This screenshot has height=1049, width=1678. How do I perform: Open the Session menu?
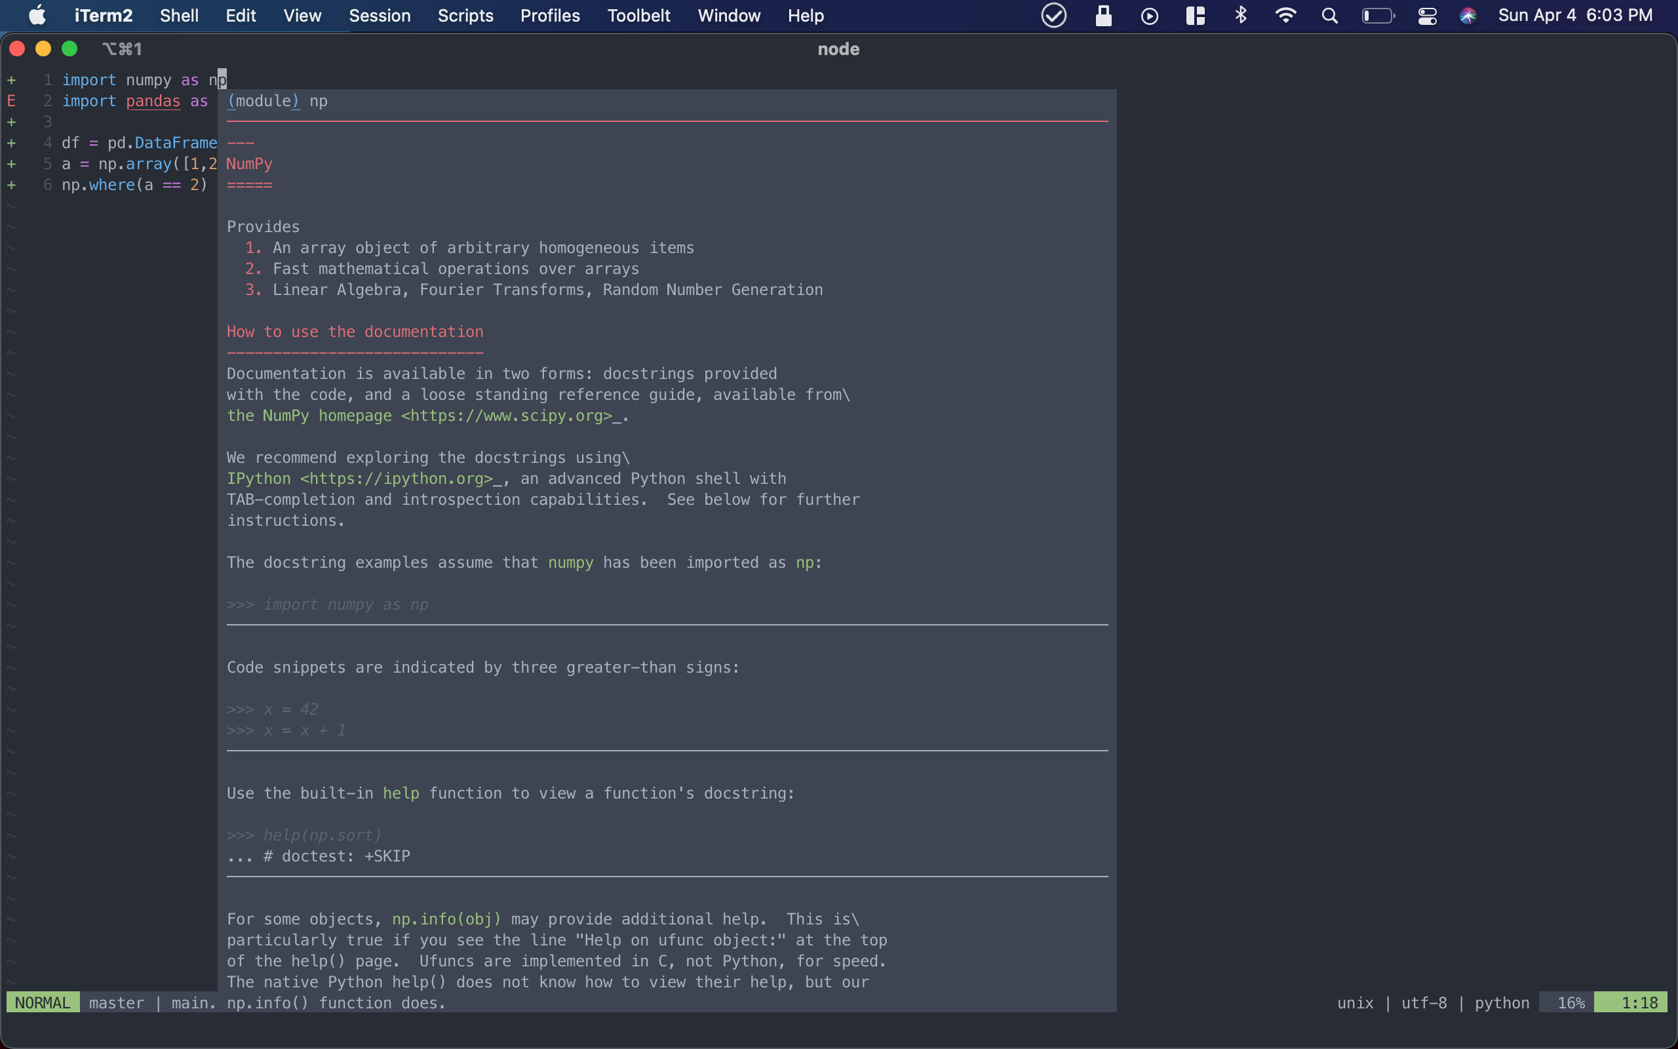[380, 15]
